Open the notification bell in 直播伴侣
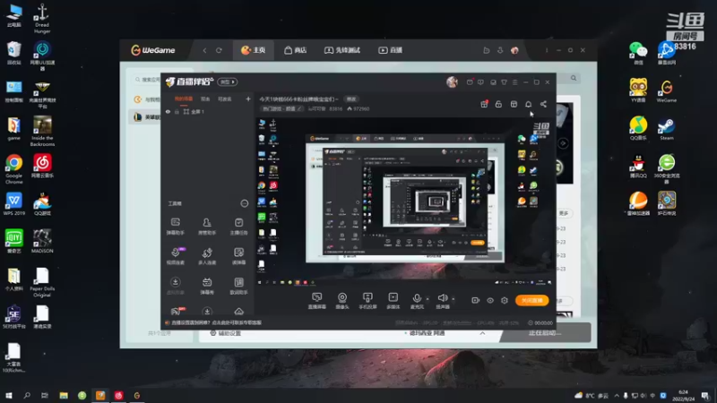Image resolution: width=717 pixels, height=403 pixels. (528, 104)
